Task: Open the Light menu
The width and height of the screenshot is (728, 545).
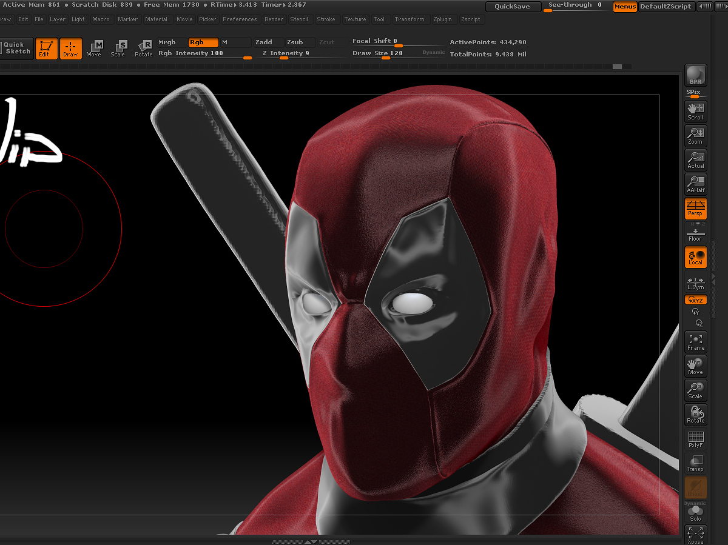Action: tap(78, 19)
